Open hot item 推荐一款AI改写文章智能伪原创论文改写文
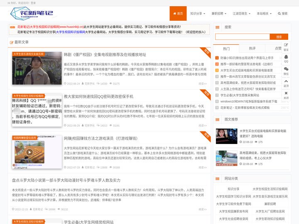299x224 pixels. (248, 77)
